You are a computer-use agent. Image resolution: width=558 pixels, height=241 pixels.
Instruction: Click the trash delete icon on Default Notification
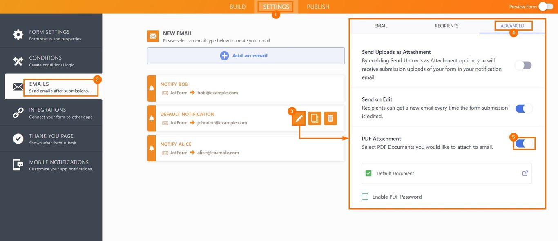point(330,119)
